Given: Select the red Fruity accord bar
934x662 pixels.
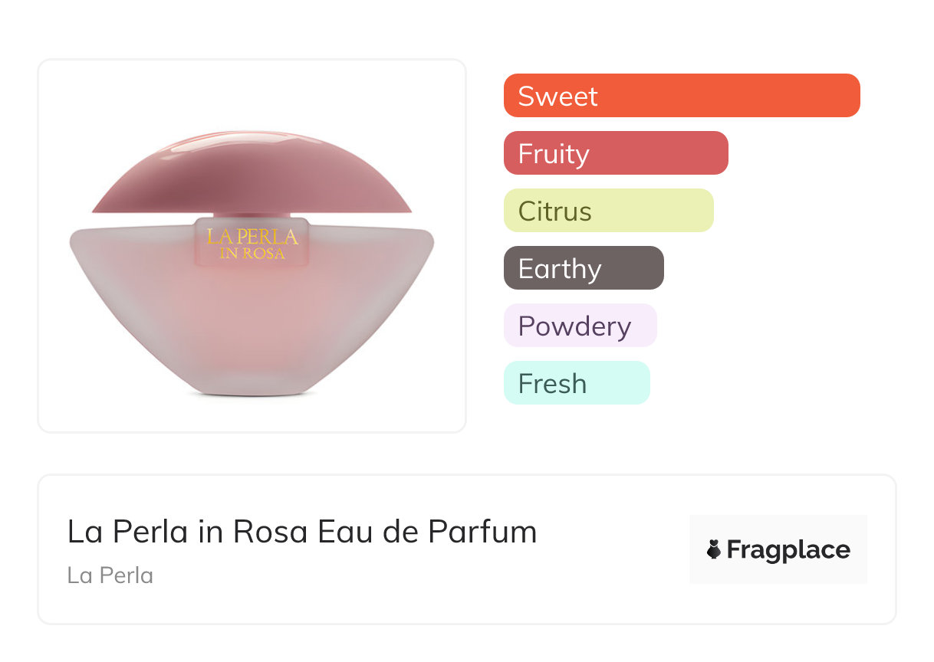Looking at the screenshot, I should point(616,153).
